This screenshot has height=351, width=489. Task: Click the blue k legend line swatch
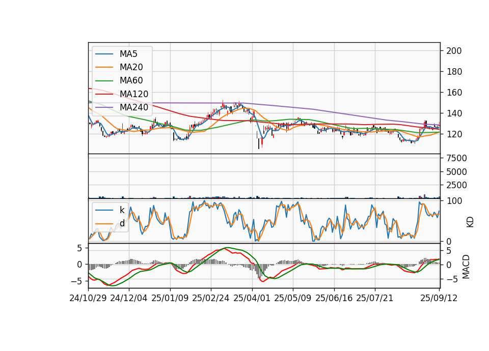(104, 210)
